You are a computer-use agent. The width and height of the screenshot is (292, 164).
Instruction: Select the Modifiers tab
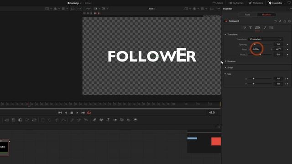click(266, 15)
